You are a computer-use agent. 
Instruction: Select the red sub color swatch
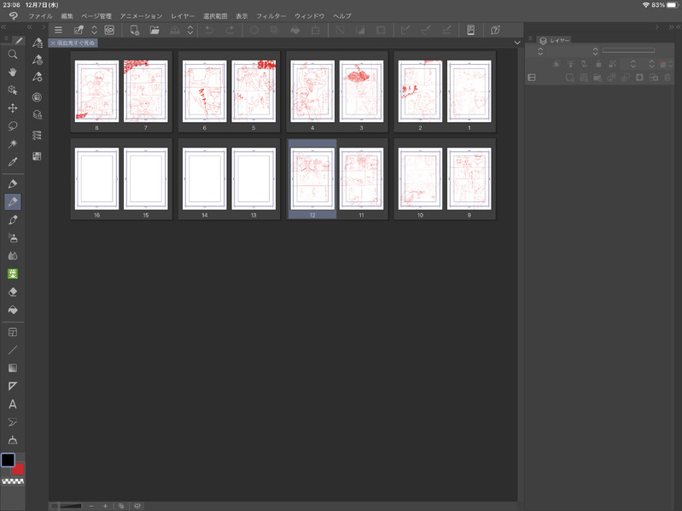[x=18, y=470]
